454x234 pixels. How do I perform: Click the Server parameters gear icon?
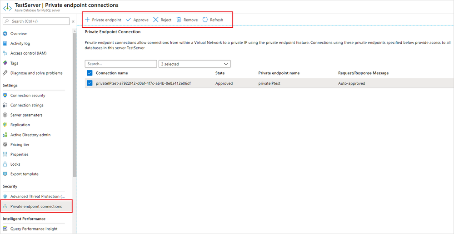(x=5, y=115)
